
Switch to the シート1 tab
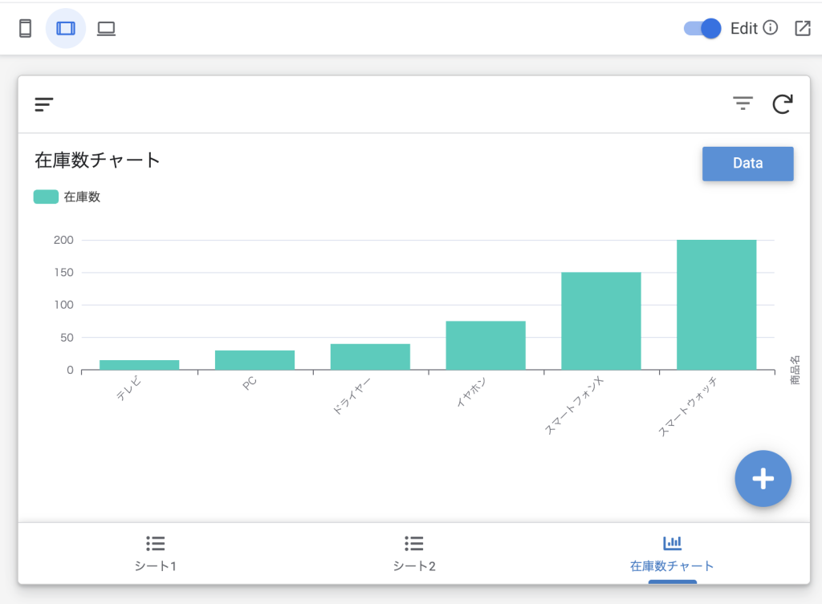click(x=155, y=553)
